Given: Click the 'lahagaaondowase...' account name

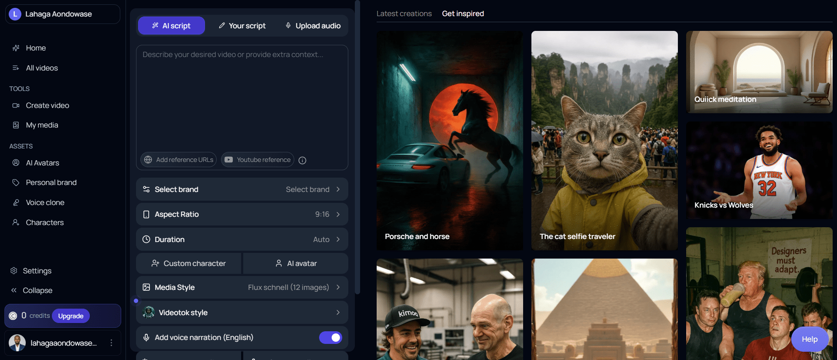Looking at the screenshot, I should pos(64,343).
